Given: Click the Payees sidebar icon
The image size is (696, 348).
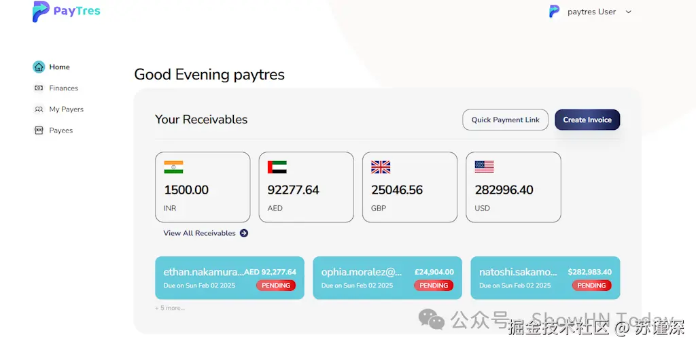Looking at the screenshot, I should 39,130.
